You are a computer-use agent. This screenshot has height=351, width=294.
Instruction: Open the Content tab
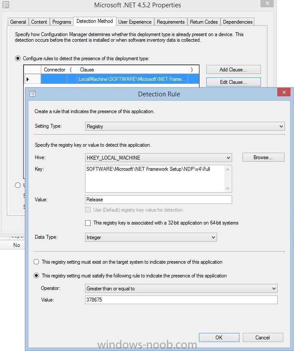tap(39, 22)
